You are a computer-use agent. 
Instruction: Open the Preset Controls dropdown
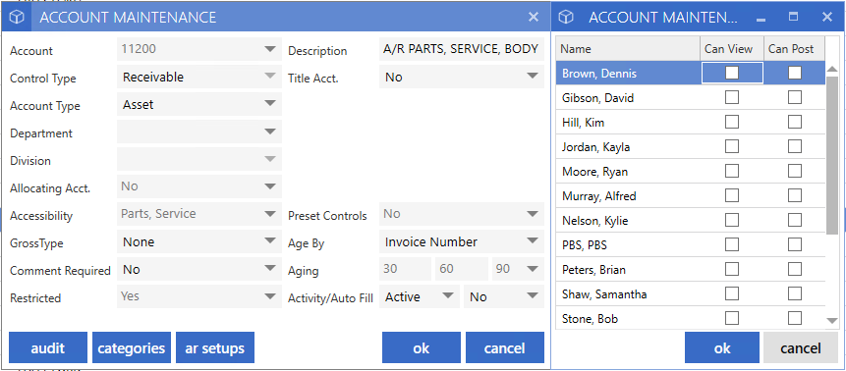point(533,215)
